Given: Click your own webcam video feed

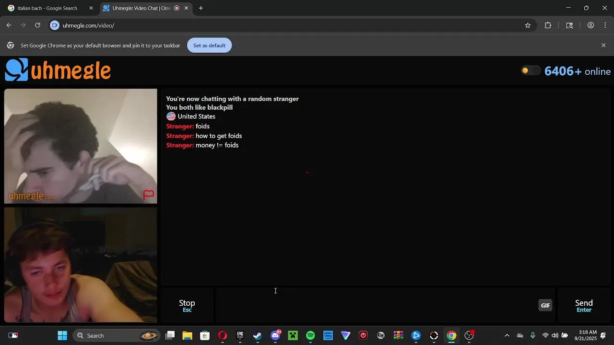Looking at the screenshot, I should [x=81, y=265].
